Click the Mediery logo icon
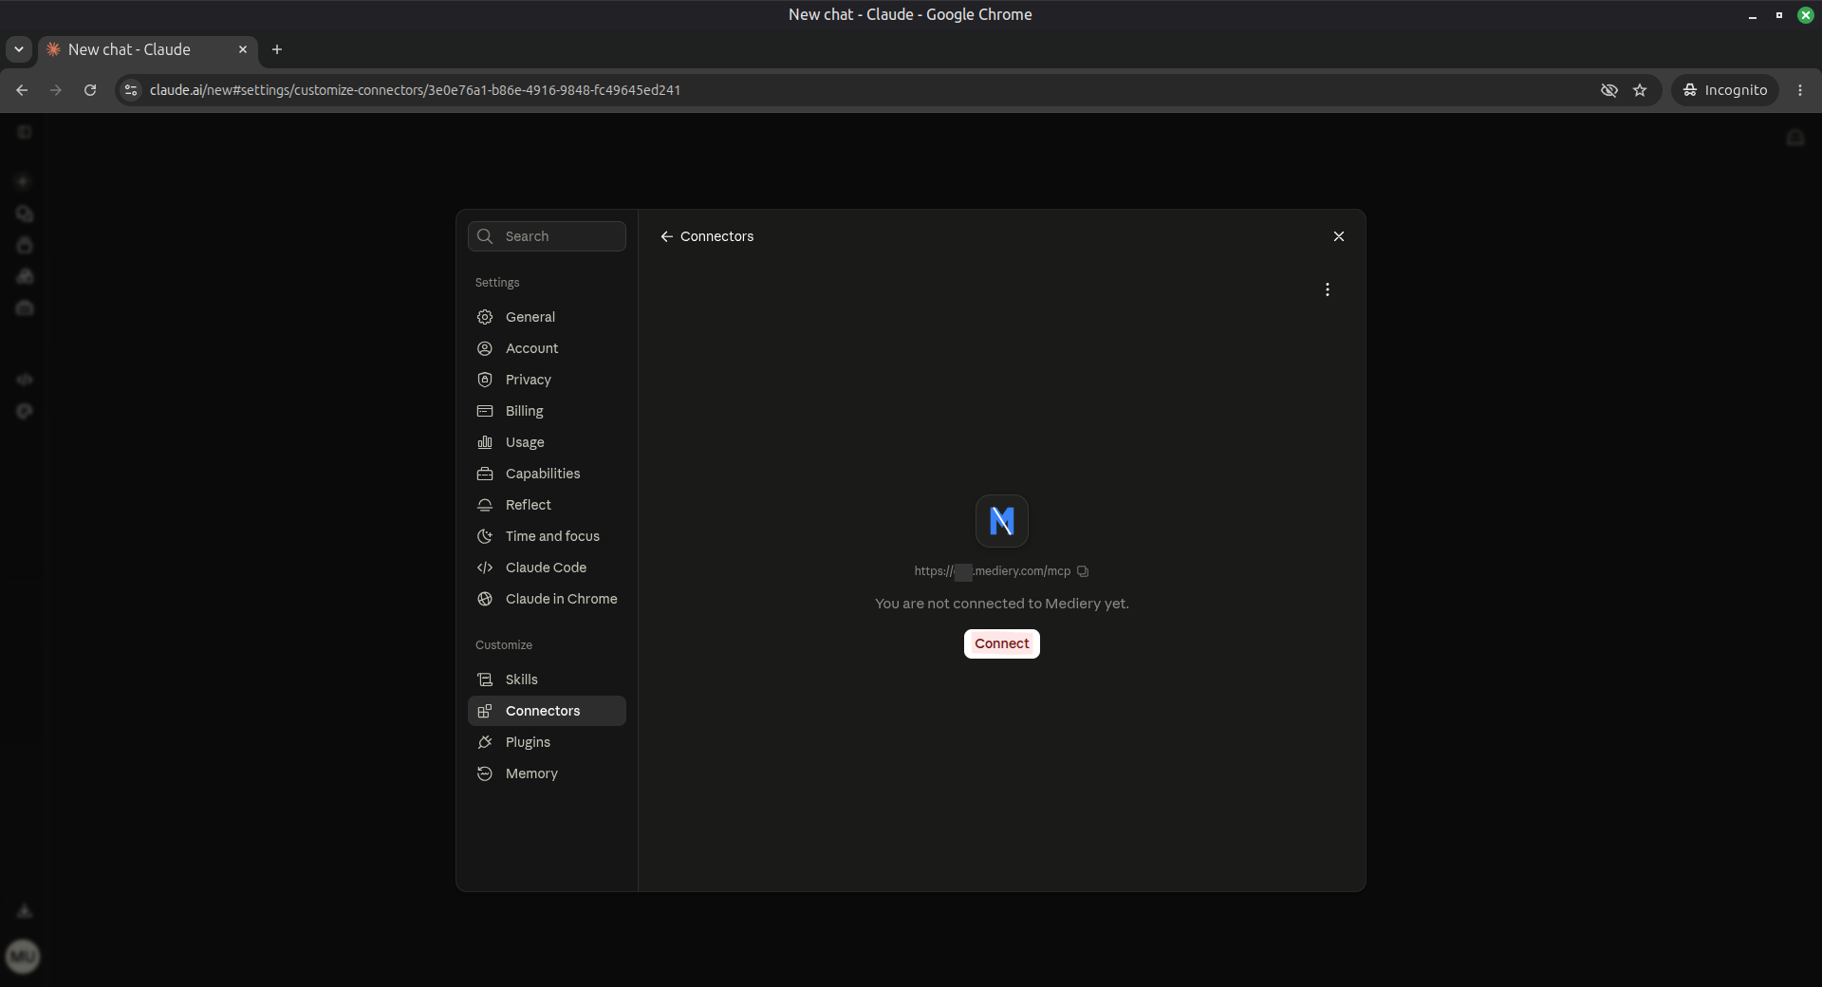Viewport: 1822px width, 987px height. coord(1002,521)
